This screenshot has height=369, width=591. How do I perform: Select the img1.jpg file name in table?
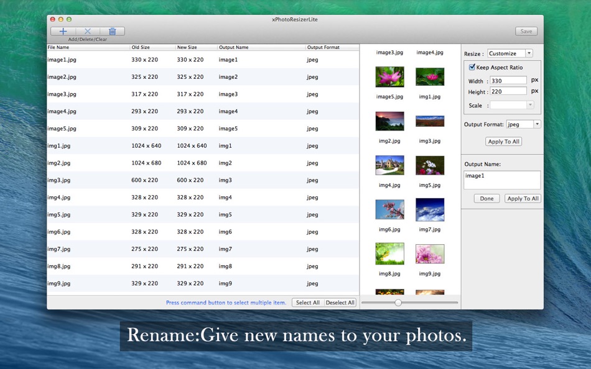[59, 146]
